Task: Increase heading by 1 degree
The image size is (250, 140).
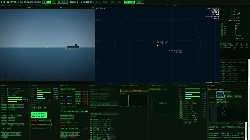Action: pos(3,128)
